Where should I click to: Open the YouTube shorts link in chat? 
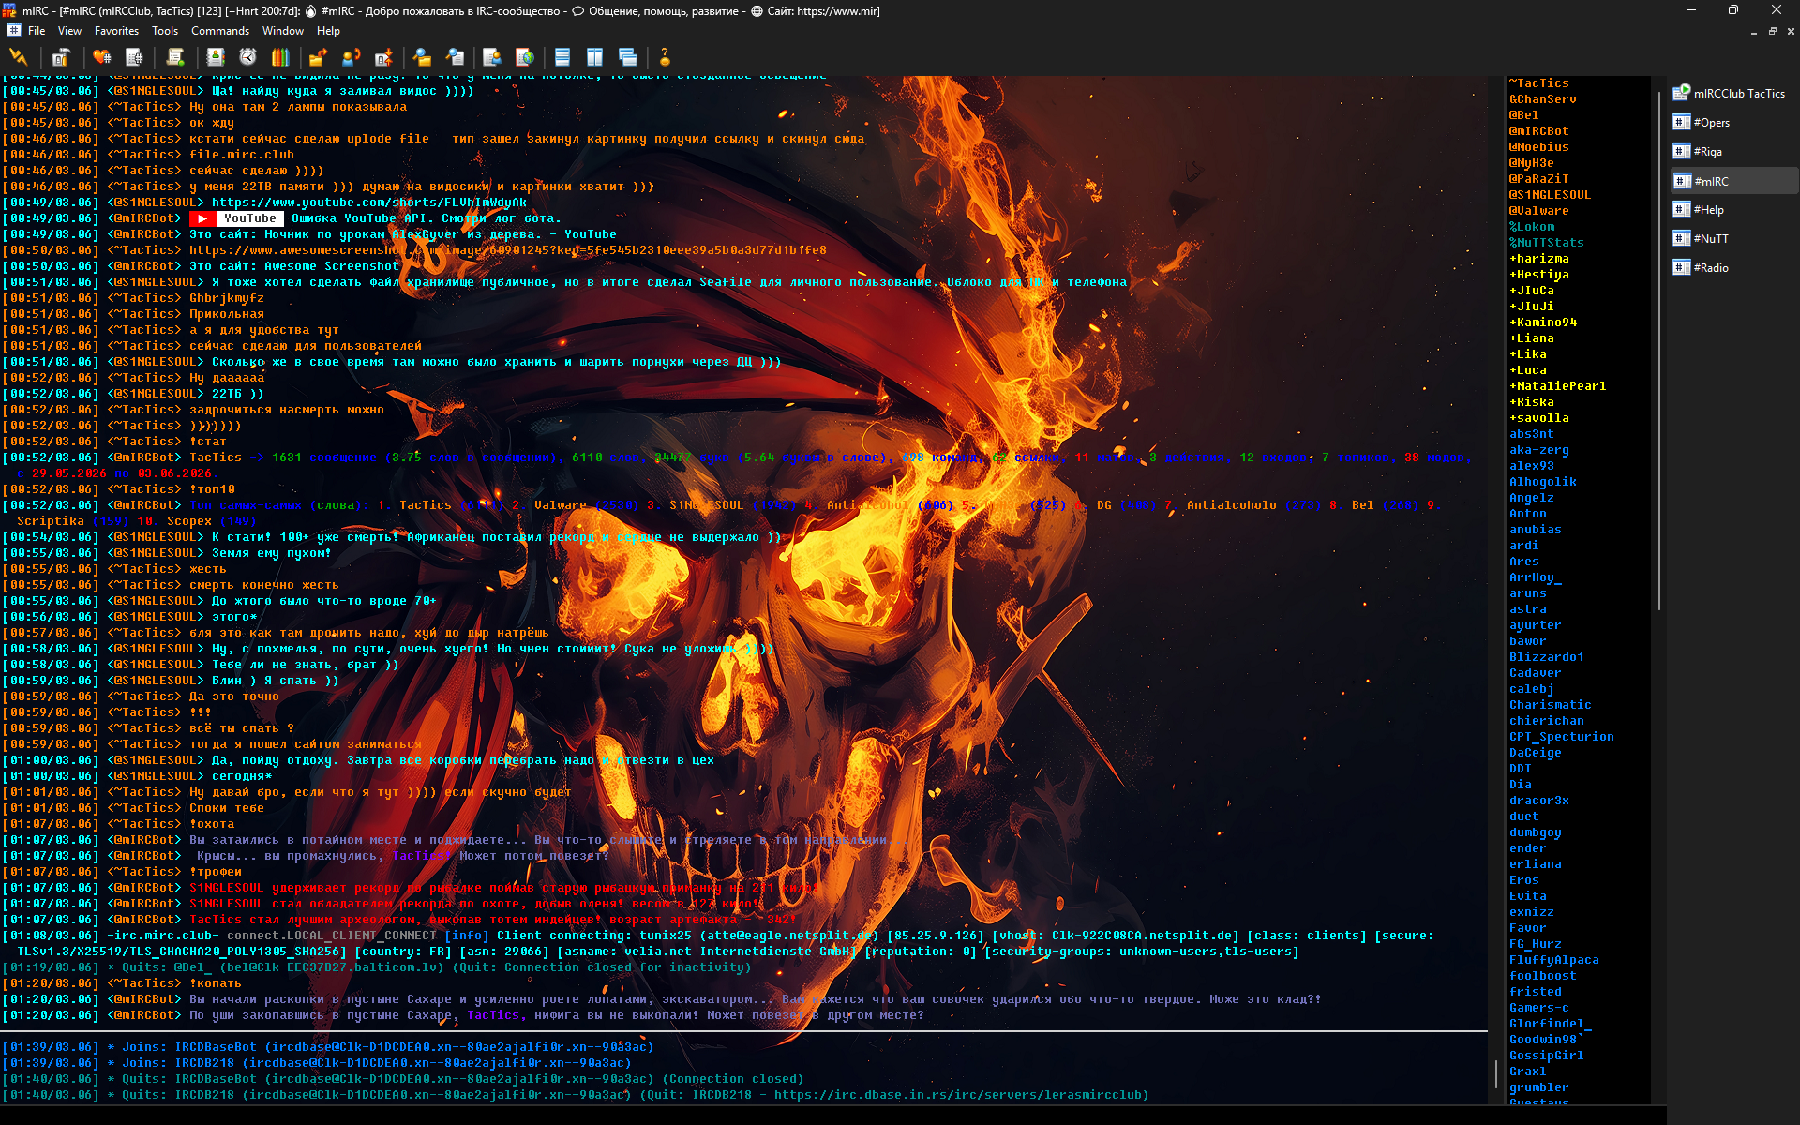[x=369, y=202]
